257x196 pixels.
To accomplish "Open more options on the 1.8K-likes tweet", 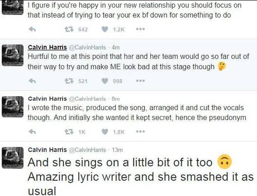I will click(x=141, y=132).
